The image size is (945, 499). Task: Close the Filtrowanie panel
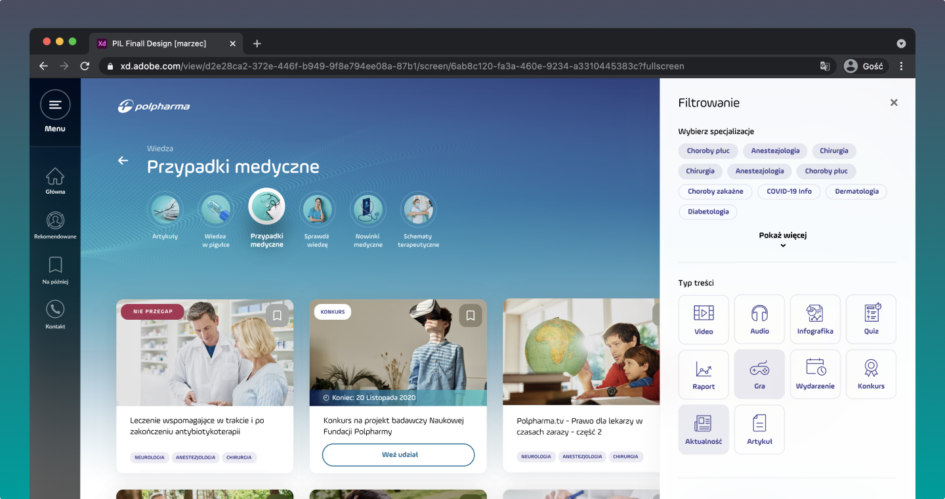[x=893, y=102]
